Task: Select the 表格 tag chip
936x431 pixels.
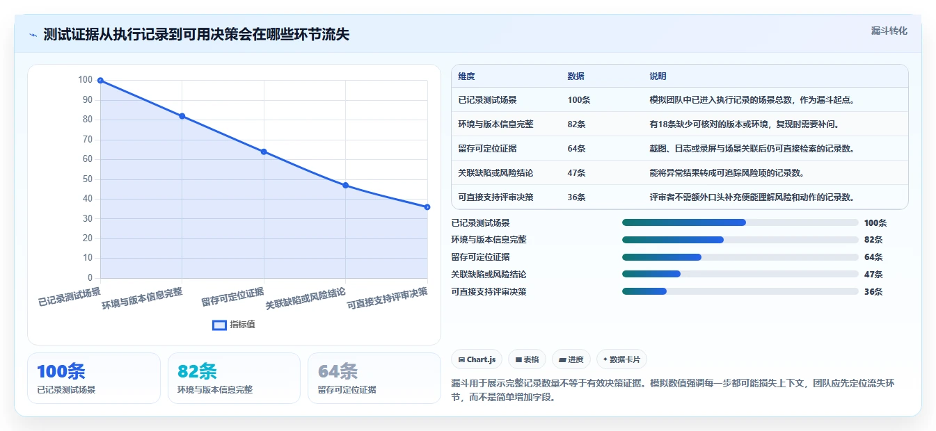Action: pyautogui.click(x=528, y=359)
